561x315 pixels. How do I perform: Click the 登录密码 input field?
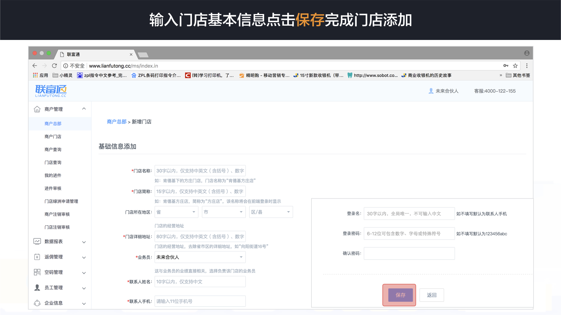point(409,233)
